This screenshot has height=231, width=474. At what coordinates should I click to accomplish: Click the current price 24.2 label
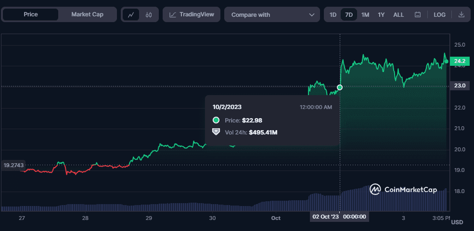(460, 61)
